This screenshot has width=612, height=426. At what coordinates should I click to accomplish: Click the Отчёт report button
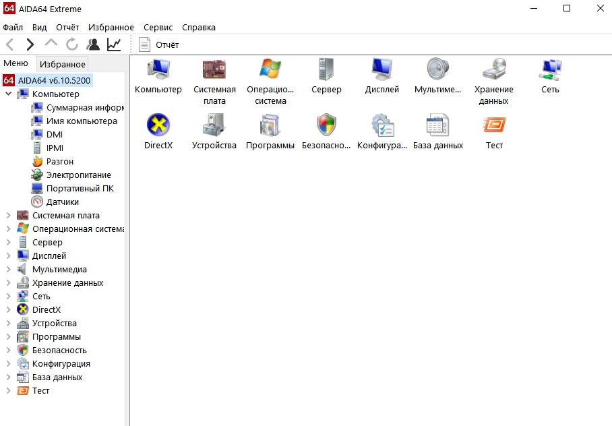[159, 44]
